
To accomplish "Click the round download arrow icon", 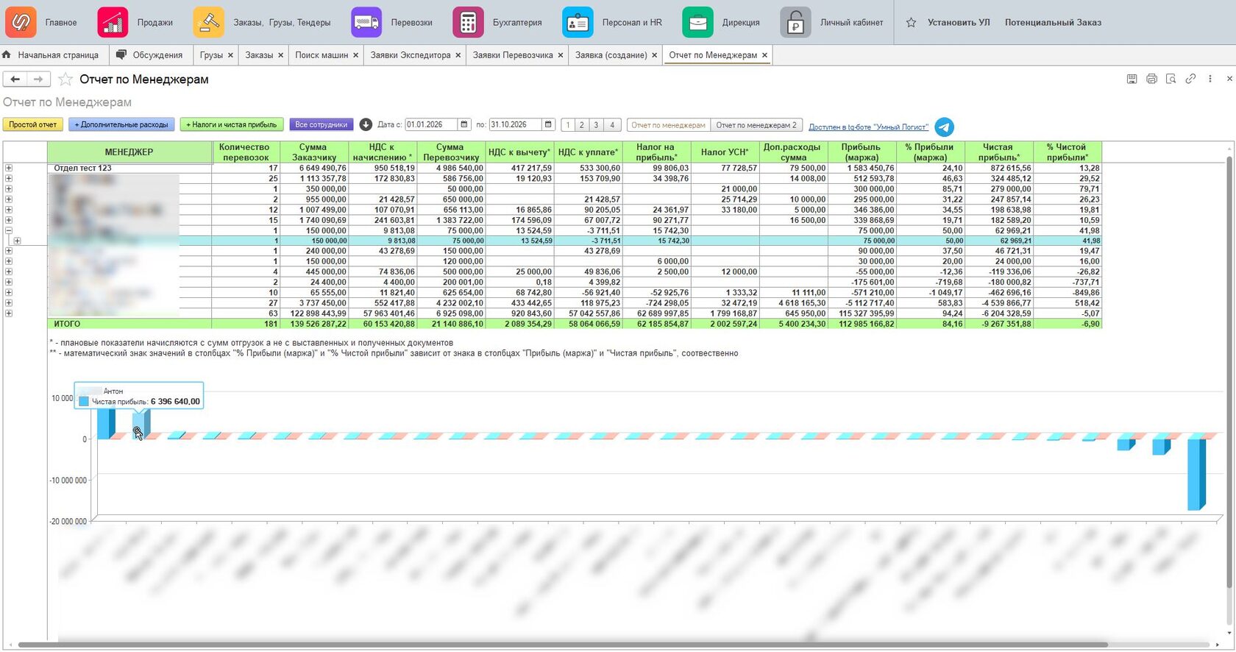I will (366, 124).
